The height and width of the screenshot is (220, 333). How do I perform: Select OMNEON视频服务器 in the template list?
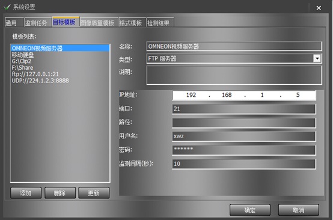click(x=60, y=48)
